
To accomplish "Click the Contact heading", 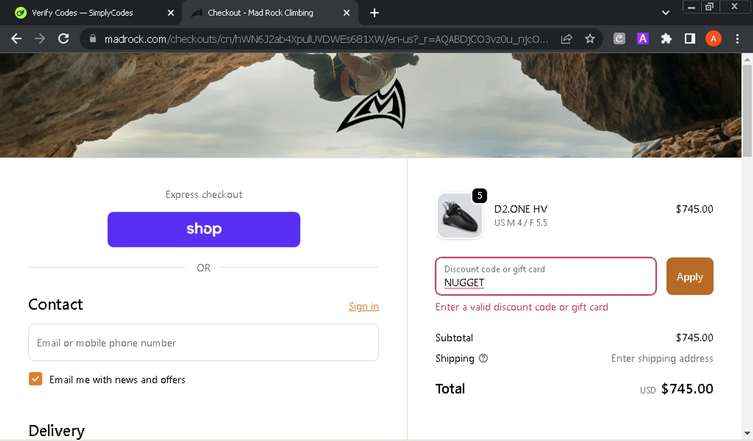I will click(x=56, y=305).
